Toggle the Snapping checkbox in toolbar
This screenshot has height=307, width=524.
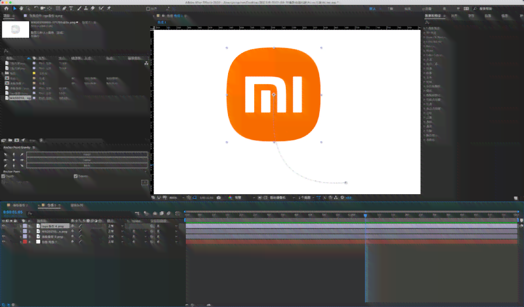coord(148,9)
